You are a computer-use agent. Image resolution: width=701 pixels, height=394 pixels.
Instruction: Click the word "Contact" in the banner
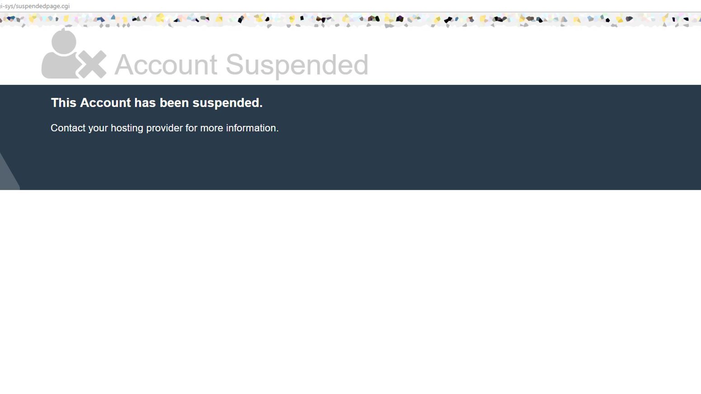(68, 128)
